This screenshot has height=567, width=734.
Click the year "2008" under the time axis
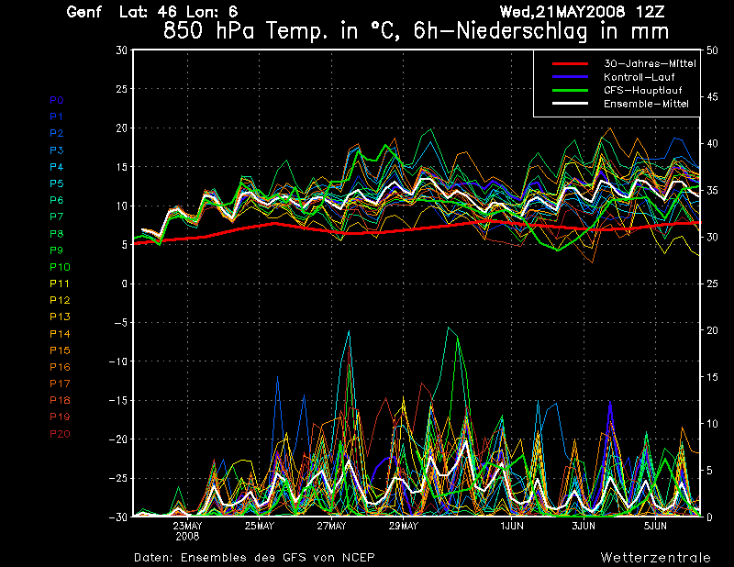tap(187, 537)
